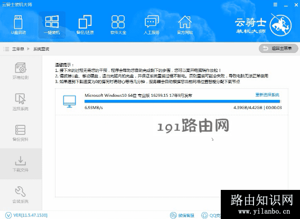The height and width of the screenshot is (219, 300).
Task: Select the 一键装机 tab icon
Action: coord(52,25)
